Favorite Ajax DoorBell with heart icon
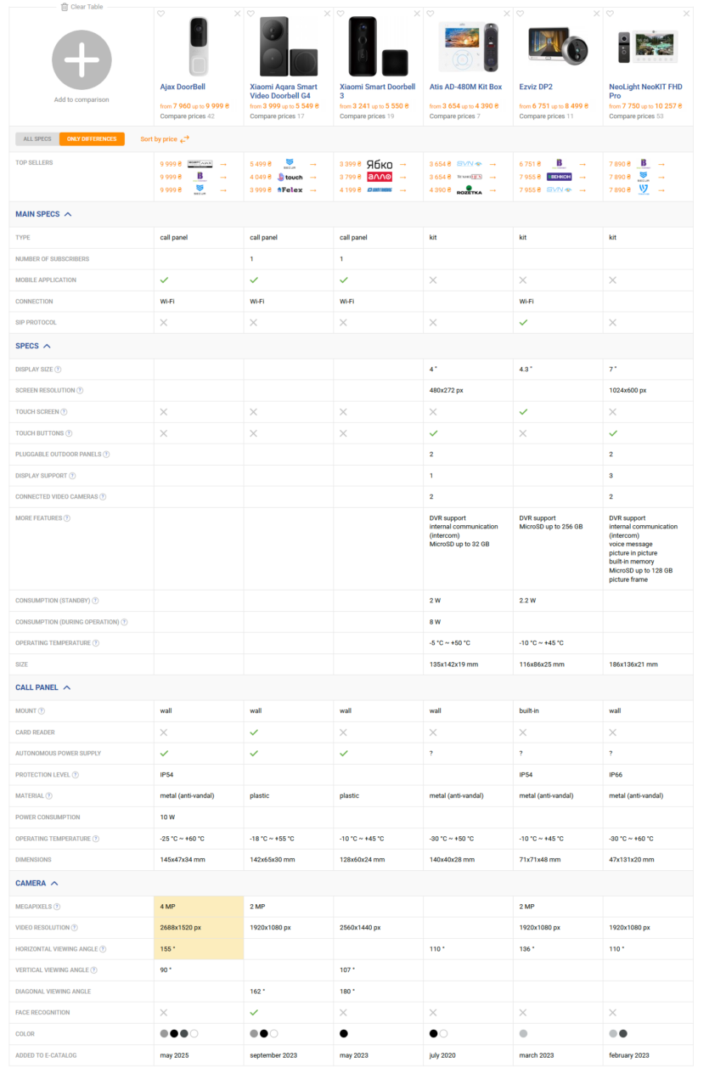 point(160,14)
